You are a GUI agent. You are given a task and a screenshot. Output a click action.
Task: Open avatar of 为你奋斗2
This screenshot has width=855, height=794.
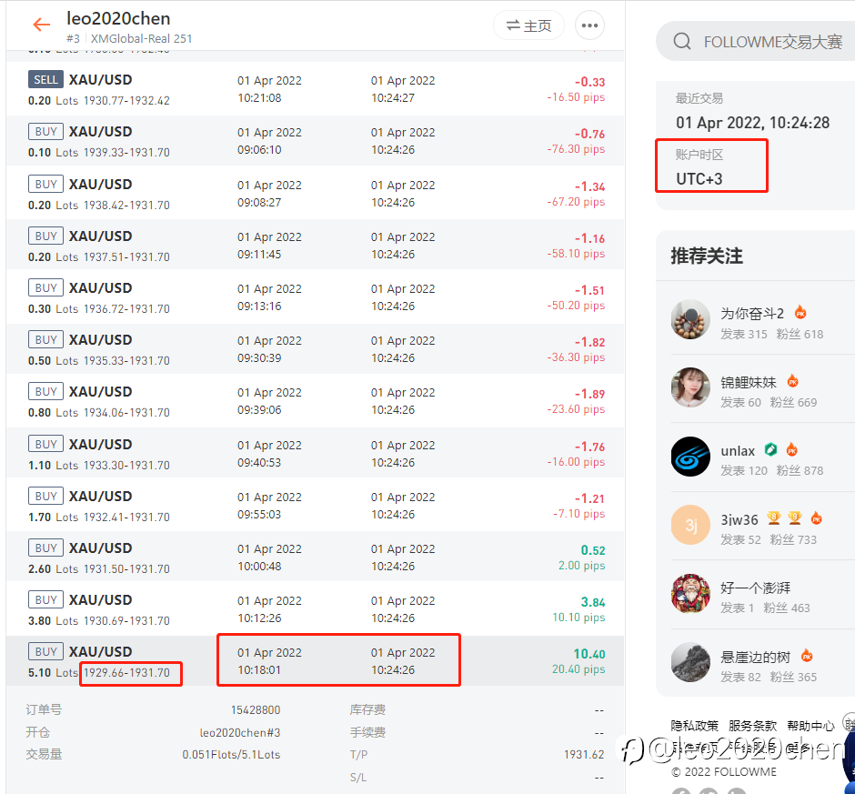690,319
